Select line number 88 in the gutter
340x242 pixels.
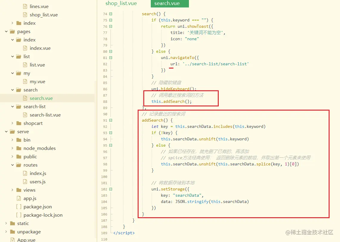pyautogui.click(x=105, y=102)
